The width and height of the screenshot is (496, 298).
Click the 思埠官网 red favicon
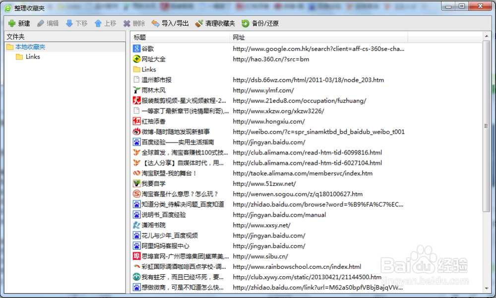[137, 256]
